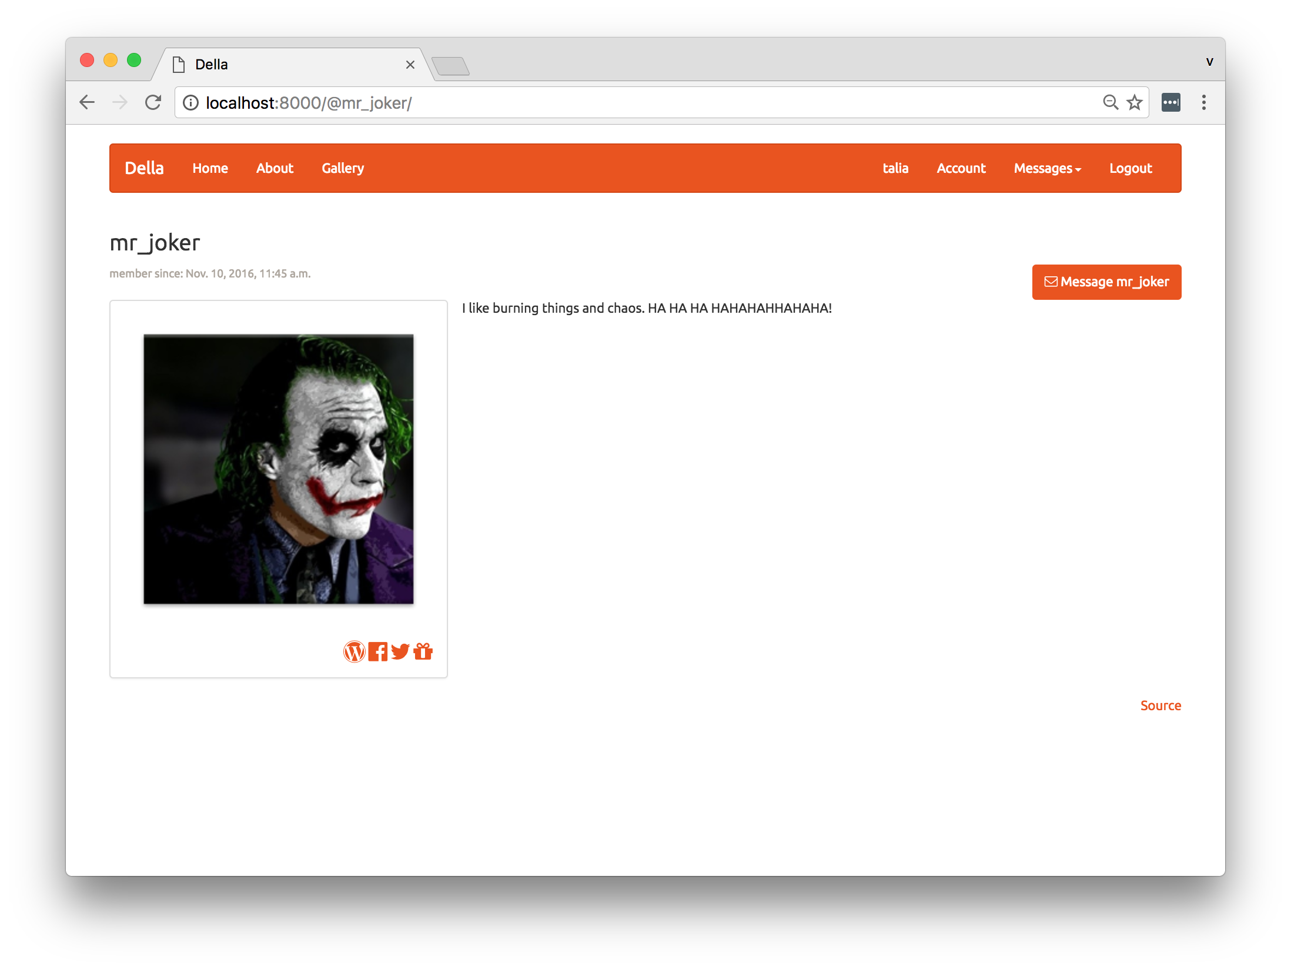The width and height of the screenshot is (1291, 970).
Task: Close the Della browser tab
Action: point(410,65)
